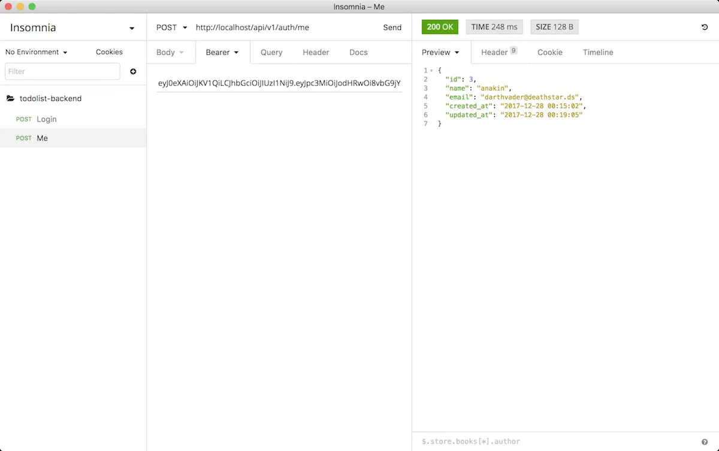Screen dimensions: 719x451
Task: Collapse the JSON root fold arrow
Action: tap(431, 71)
